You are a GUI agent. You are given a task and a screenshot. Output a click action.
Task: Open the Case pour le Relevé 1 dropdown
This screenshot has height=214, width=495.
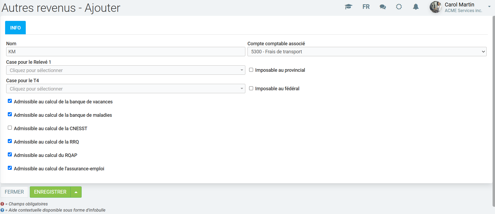125,70
